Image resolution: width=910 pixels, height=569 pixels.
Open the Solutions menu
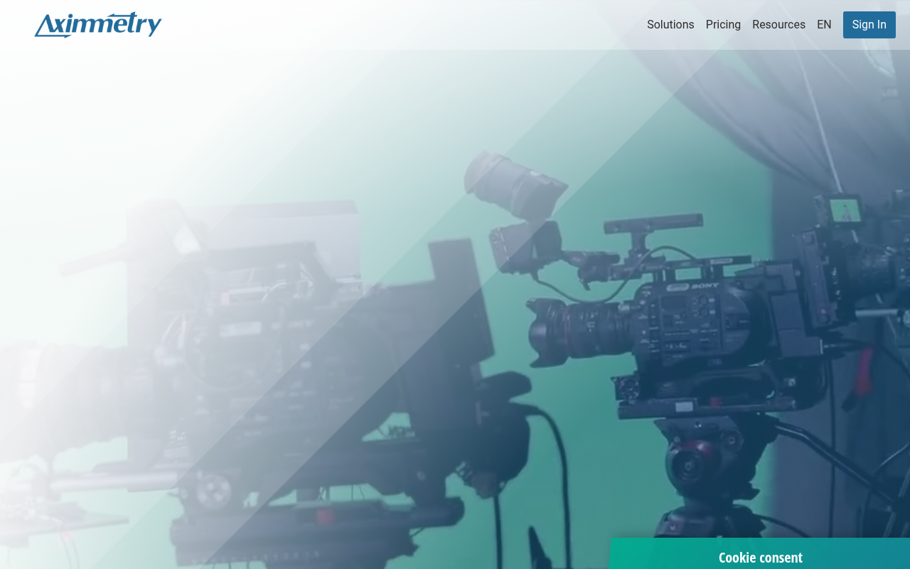(670, 25)
